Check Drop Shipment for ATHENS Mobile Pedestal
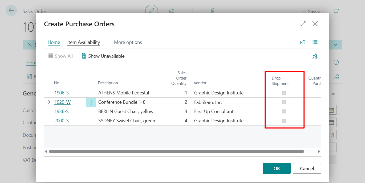 point(283,93)
